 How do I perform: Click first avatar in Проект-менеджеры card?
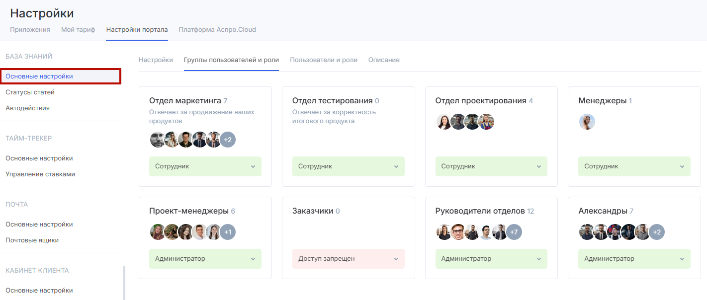click(158, 232)
